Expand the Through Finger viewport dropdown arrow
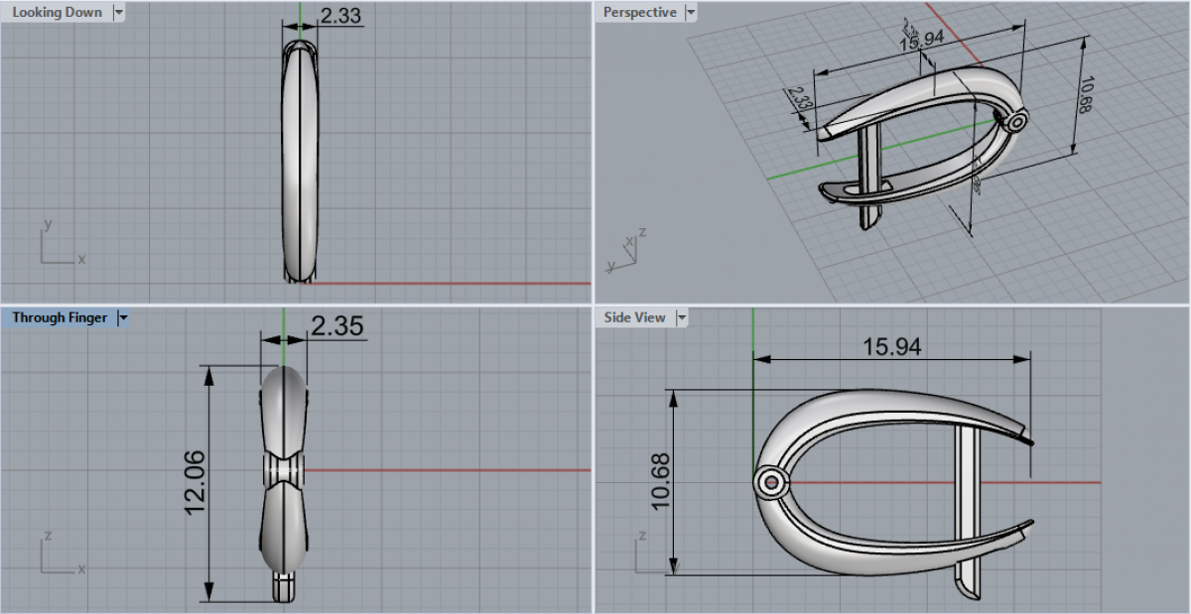Image resolution: width=1191 pixels, height=614 pixels. coord(124,318)
